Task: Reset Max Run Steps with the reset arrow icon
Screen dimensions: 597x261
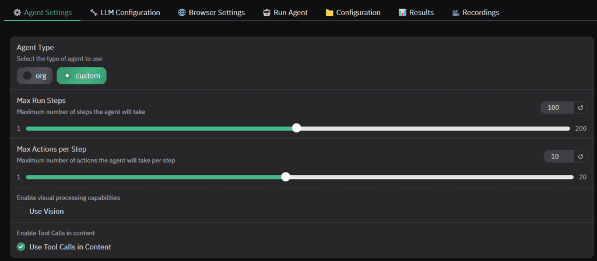Action: (x=581, y=108)
